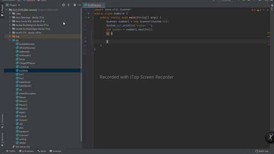Image resolution: width=274 pixels, height=154 pixels.
Task: Select the Arithmetic2 class
Action: (25, 55)
